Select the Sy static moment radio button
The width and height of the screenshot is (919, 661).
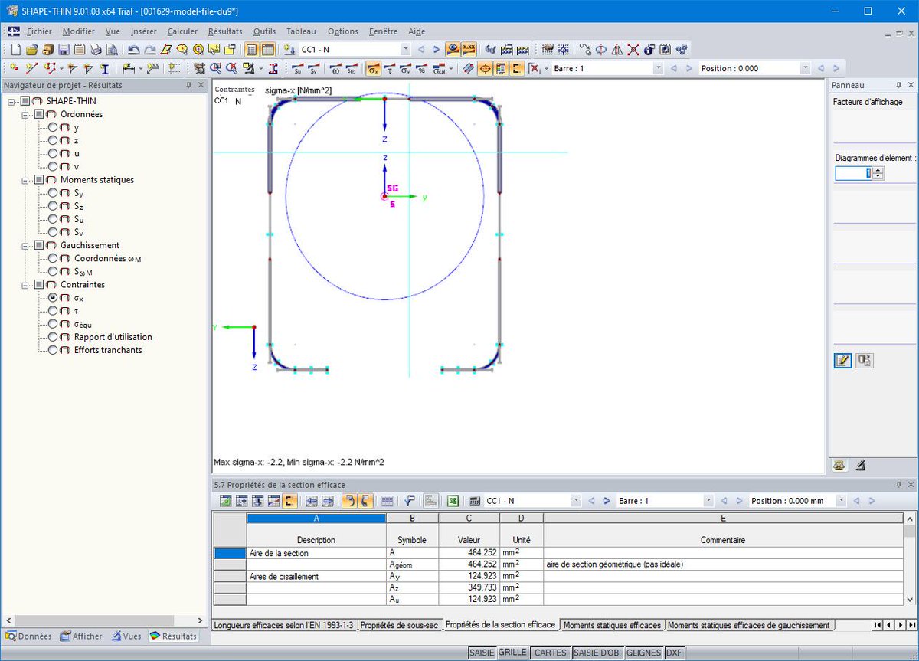(53, 193)
